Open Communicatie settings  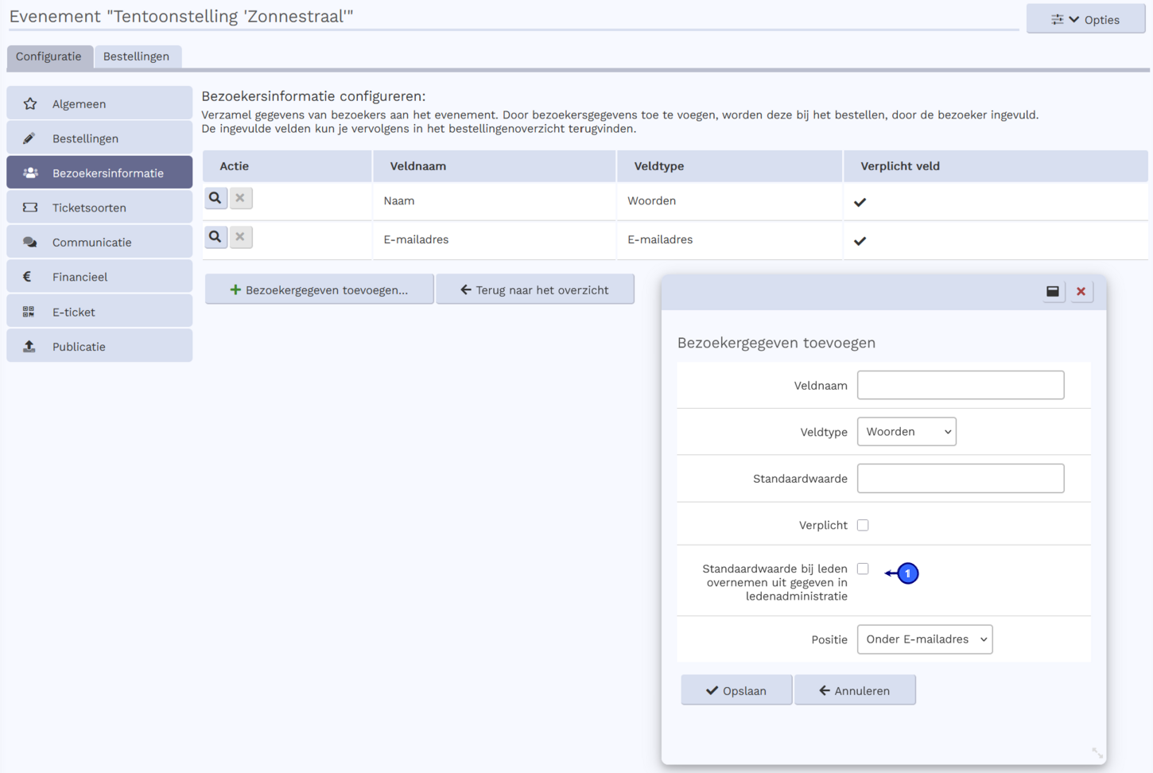pyautogui.click(x=99, y=243)
